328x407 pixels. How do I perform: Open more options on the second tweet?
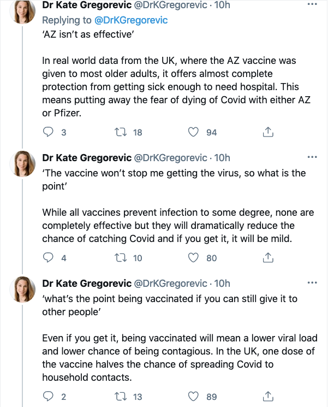coord(312,157)
